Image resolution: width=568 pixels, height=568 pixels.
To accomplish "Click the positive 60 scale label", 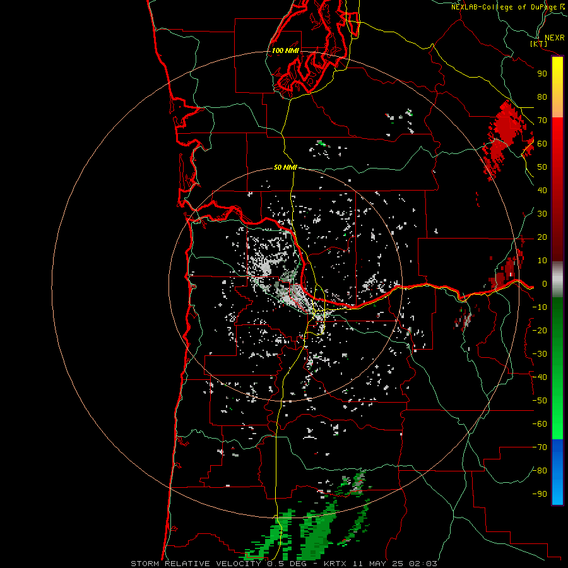I will 542,143.
